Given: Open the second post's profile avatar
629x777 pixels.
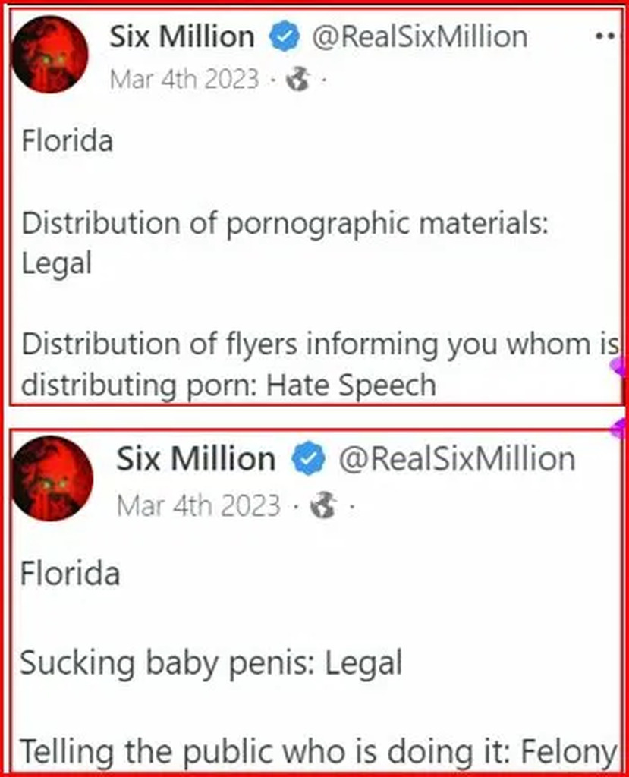Looking at the screenshot, I should [x=52, y=479].
